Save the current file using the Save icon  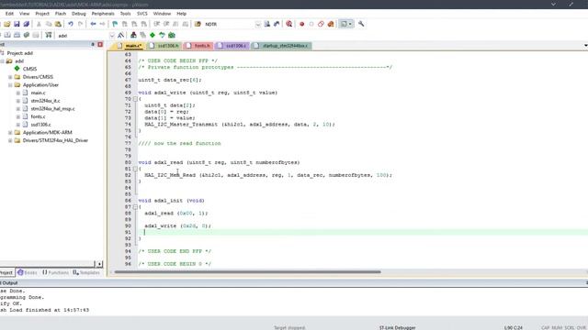click(x=17, y=24)
